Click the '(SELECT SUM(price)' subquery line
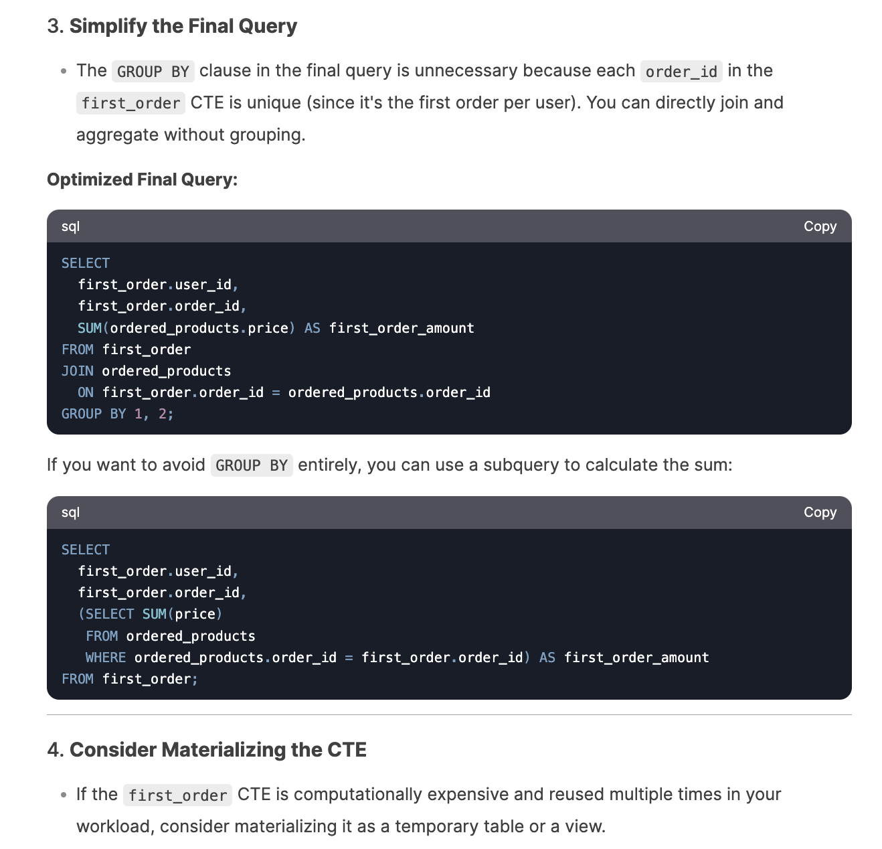The width and height of the screenshot is (882, 849). 150,614
